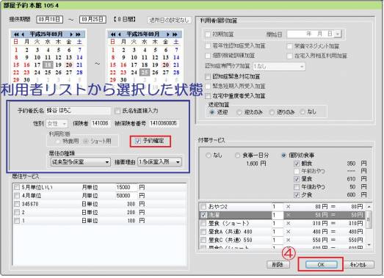Image resolution: width=384 pixels, height=278 pixels.
Task: Select なし under 送迎加算
Action: point(303,111)
